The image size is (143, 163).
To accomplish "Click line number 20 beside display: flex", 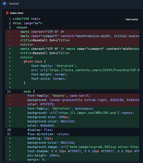I will tap(9, 130).
